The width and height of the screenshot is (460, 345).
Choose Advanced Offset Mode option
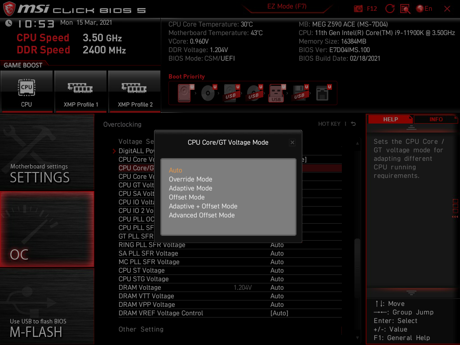[202, 215]
